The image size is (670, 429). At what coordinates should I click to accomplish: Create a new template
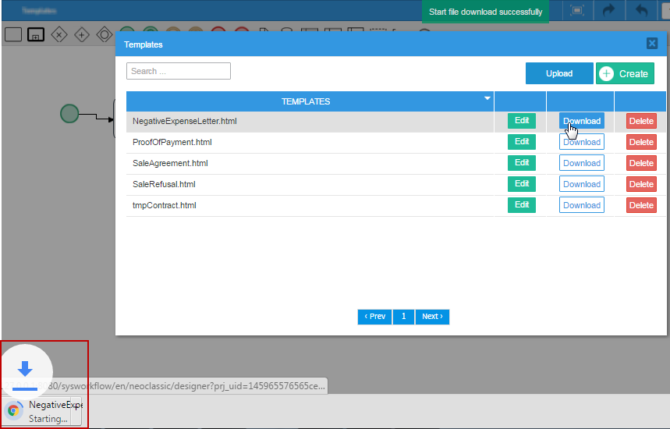(625, 73)
